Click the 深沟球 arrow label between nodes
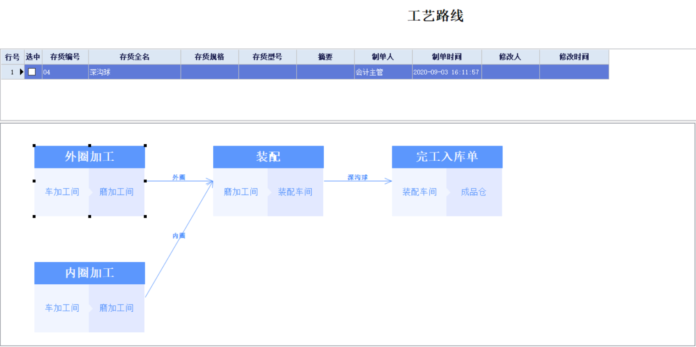 358,177
